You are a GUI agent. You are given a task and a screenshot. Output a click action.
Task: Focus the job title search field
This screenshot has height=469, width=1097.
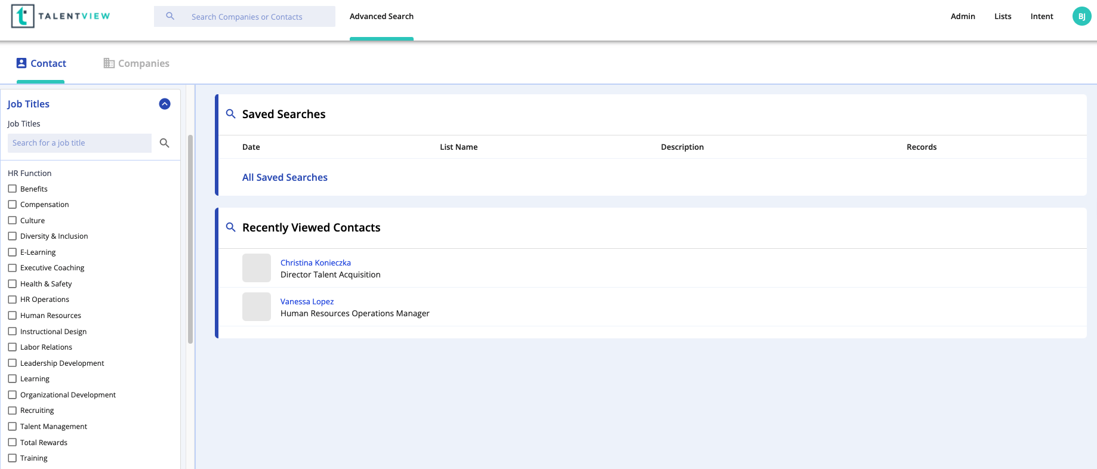coord(79,143)
